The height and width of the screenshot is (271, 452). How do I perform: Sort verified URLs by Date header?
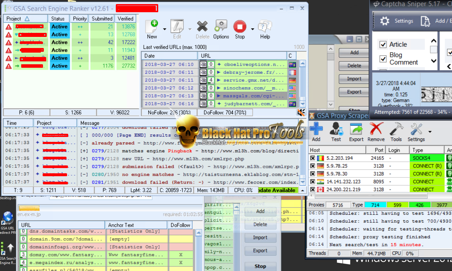[170, 56]
